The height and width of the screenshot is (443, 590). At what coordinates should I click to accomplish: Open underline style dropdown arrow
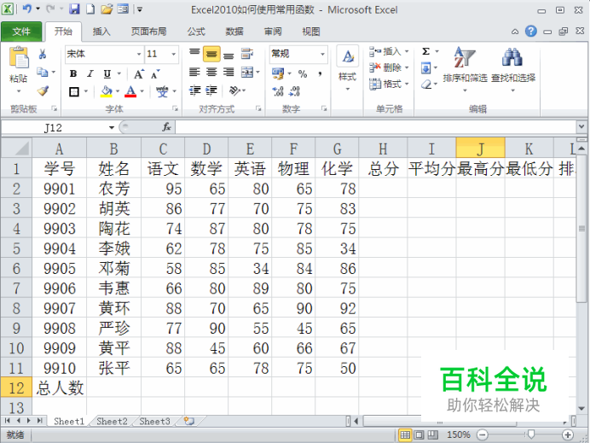click(119, 73)
